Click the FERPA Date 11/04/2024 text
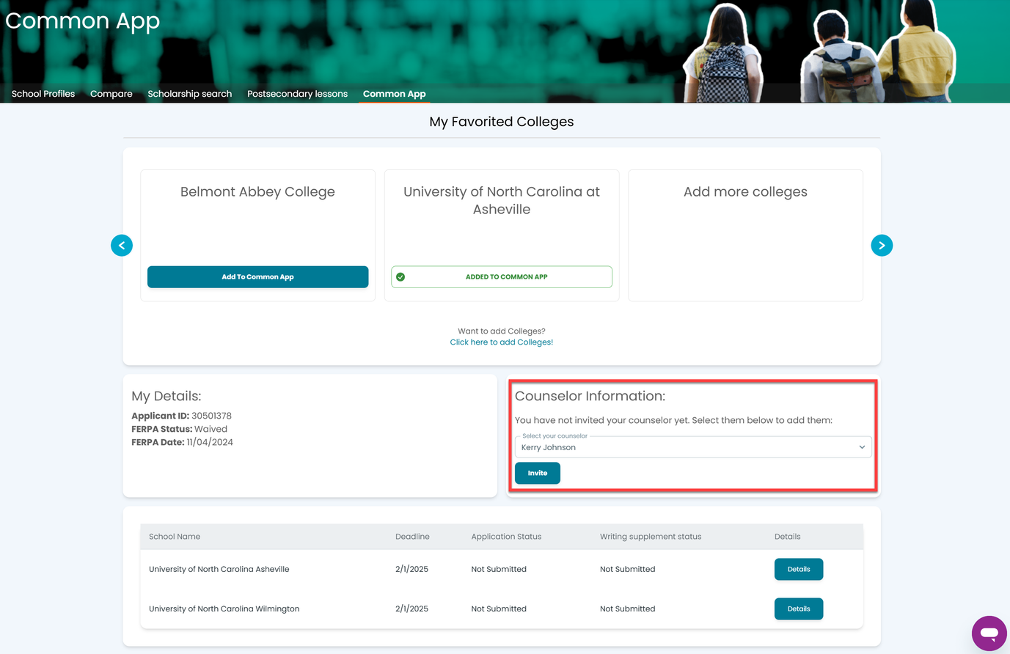The height and width of the screenshot is (654, 1010). point(183,442)
